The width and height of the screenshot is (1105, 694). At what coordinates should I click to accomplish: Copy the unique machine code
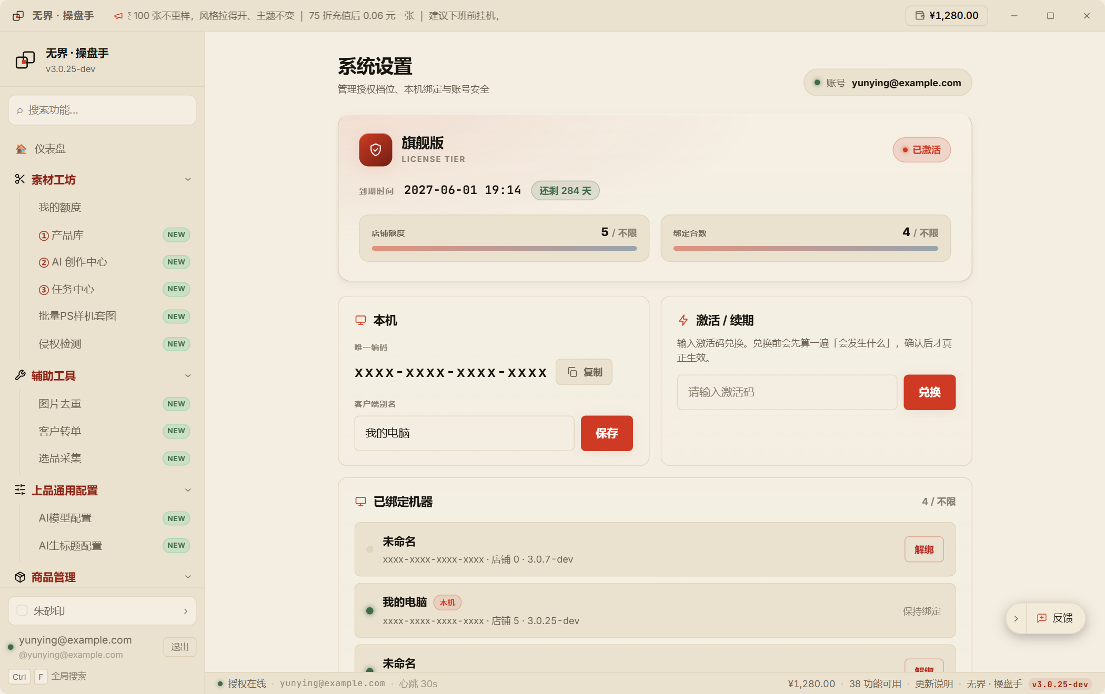pos(584,372)
